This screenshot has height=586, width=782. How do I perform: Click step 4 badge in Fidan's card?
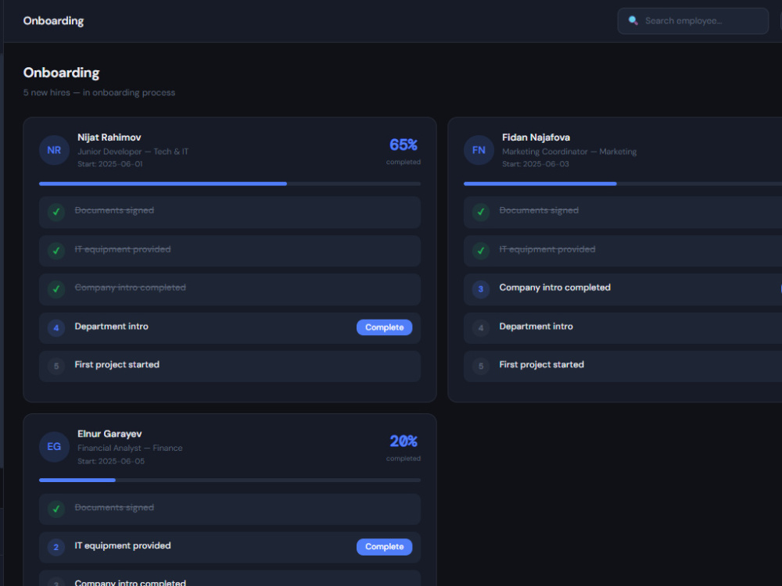[x=481, y=328]
